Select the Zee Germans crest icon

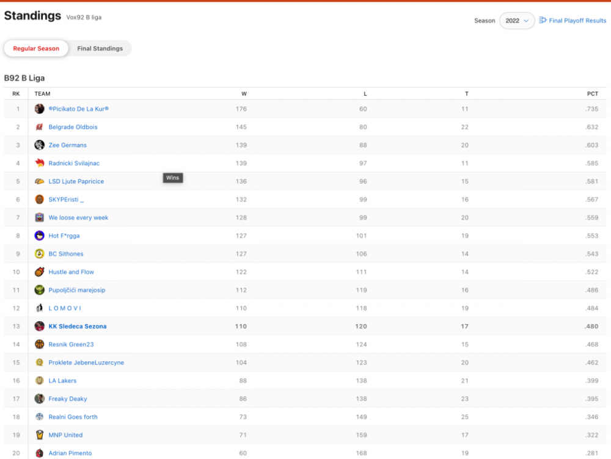pos(38,145)
